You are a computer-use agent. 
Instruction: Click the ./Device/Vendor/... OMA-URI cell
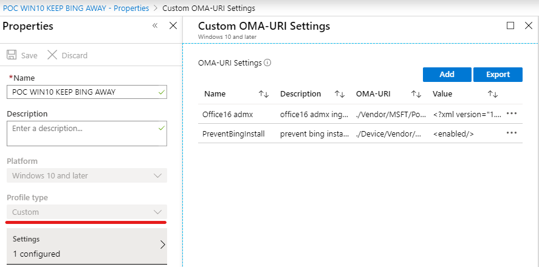388,134
